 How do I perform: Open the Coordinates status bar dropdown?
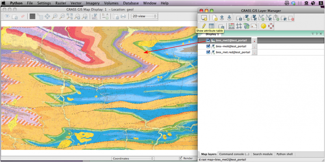tap(132, 158)
